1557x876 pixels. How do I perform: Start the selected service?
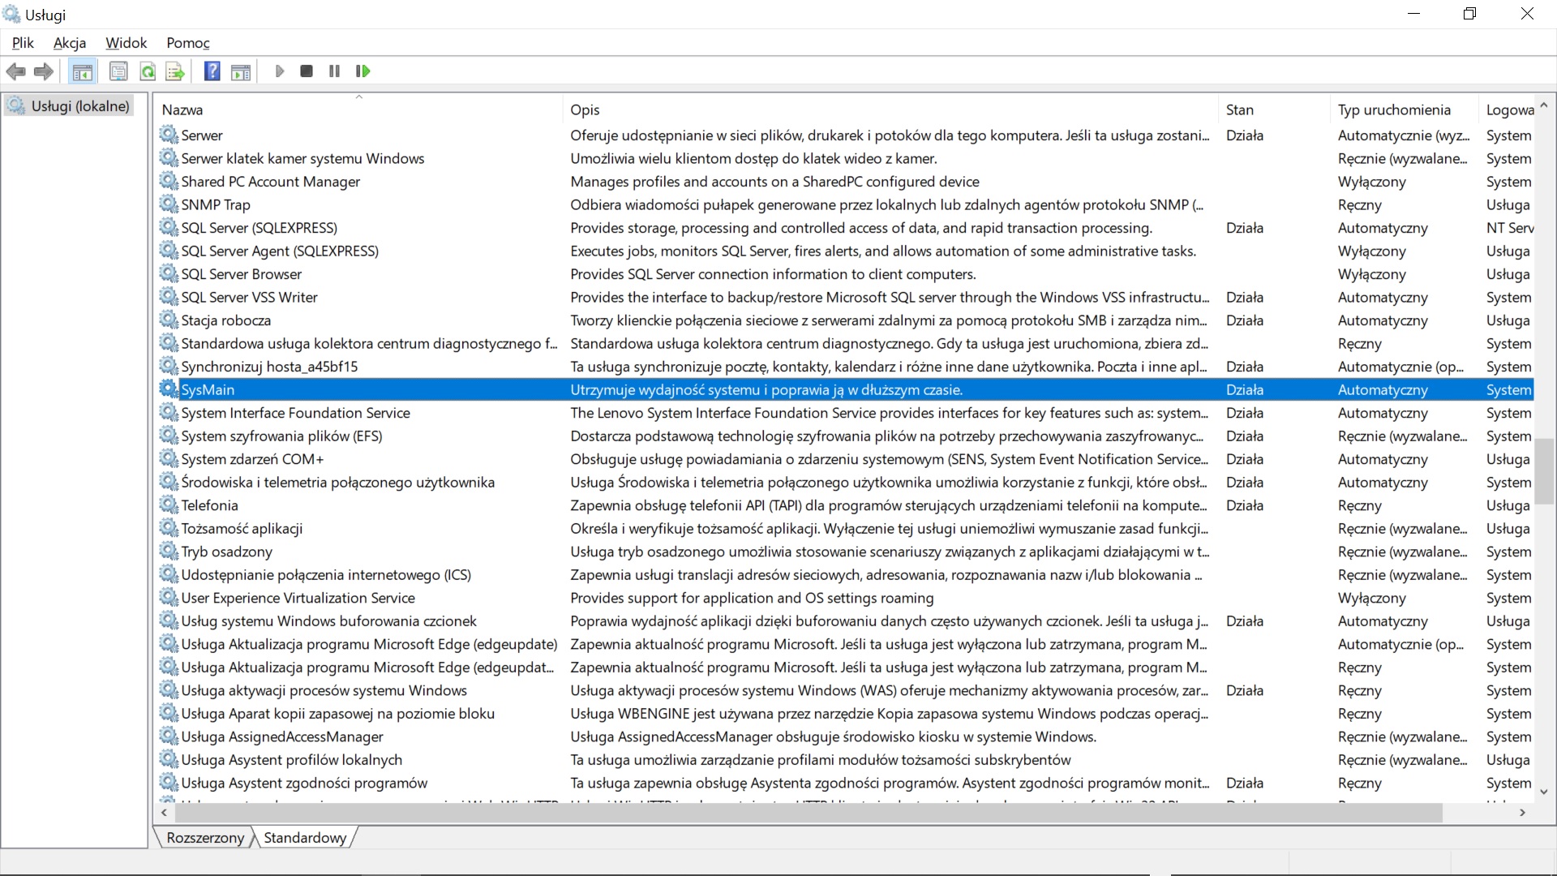280,71
